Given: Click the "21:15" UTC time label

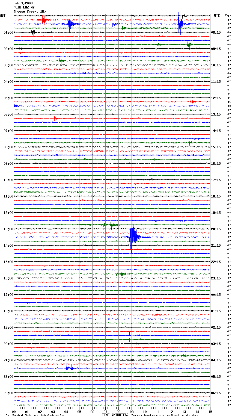Looking at the screenshot, I should (216, 246).
